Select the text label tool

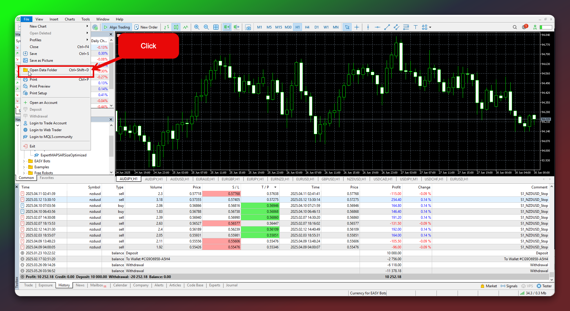415,27
